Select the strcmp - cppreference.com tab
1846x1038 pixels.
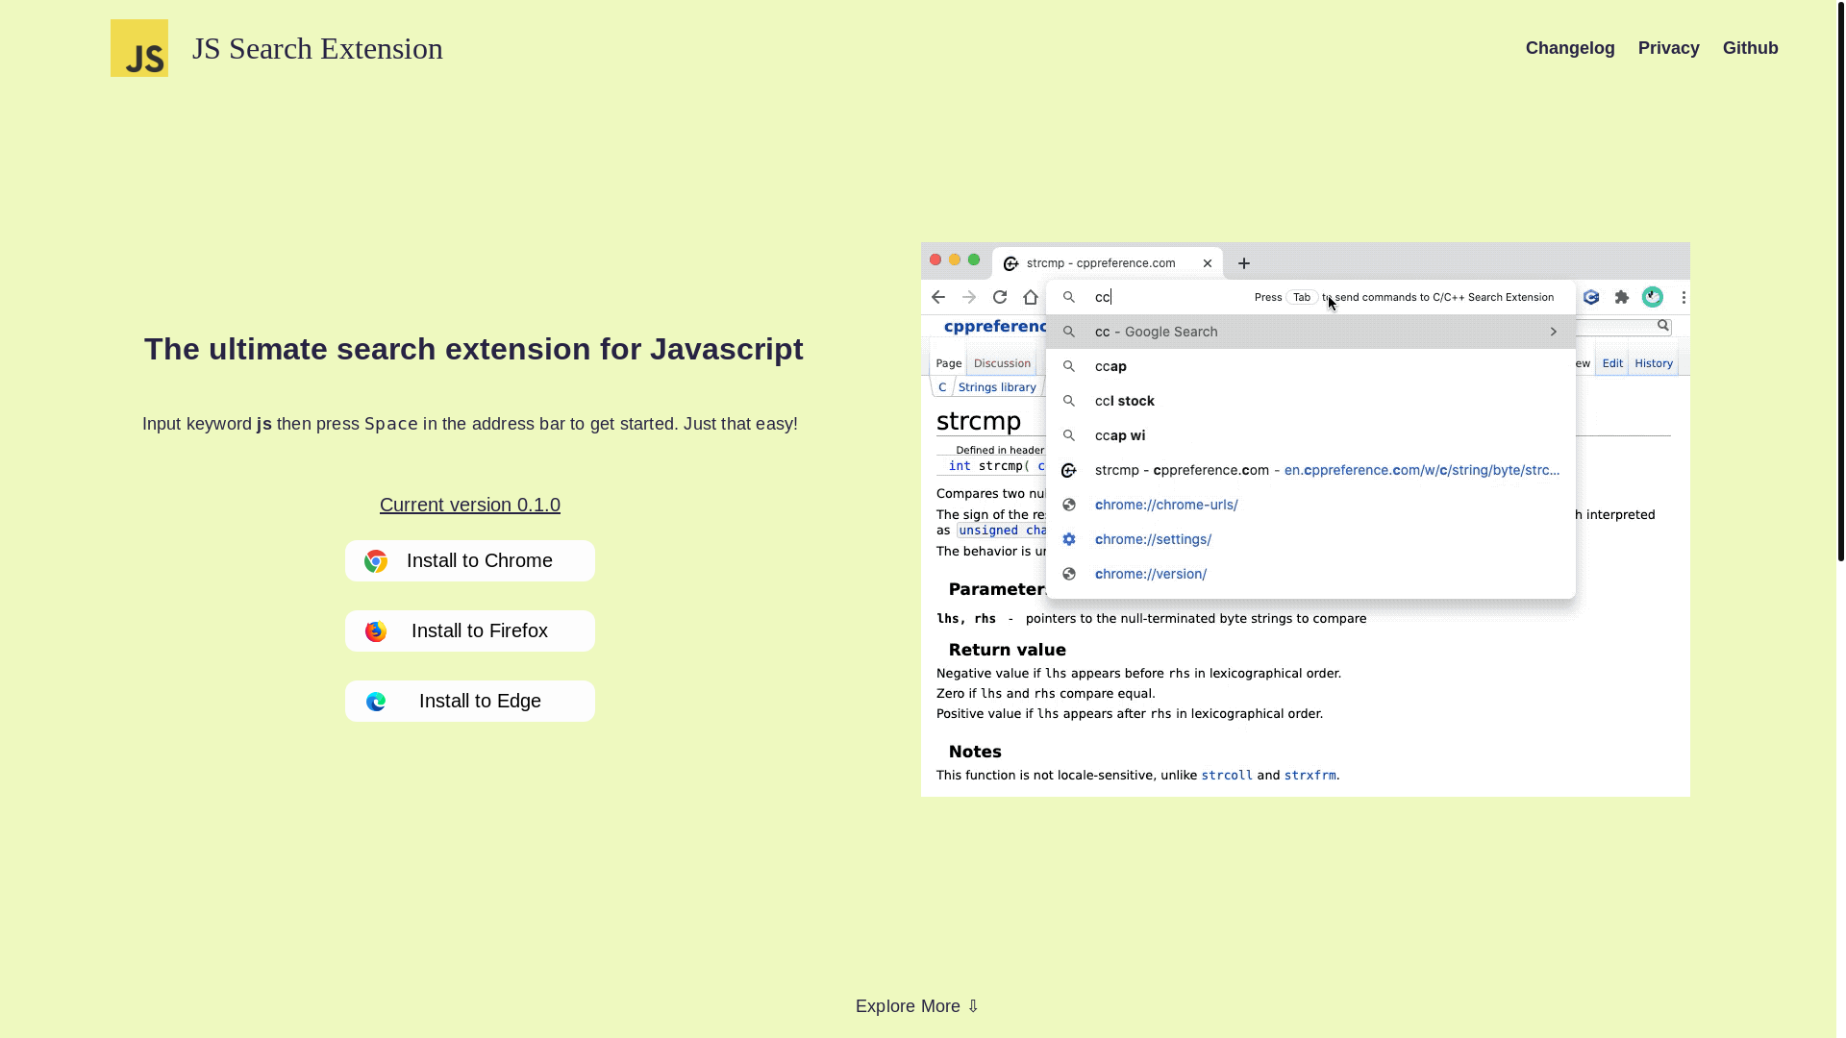click(1108, 263)
